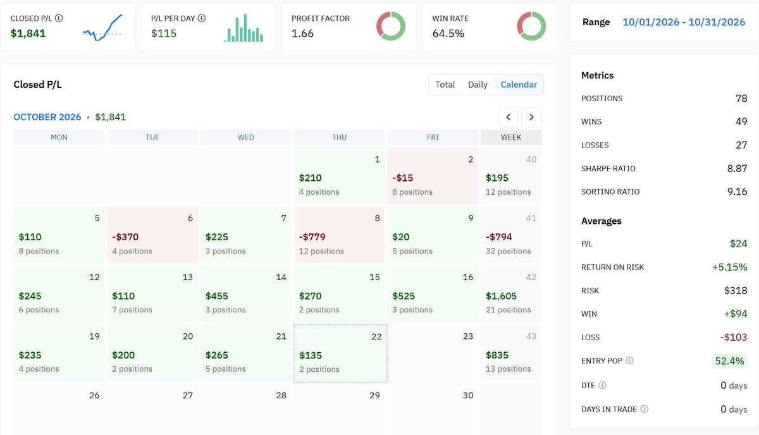Click the October 26 day cell
Screen dimensions: 759x435
(x=59, y=409)
